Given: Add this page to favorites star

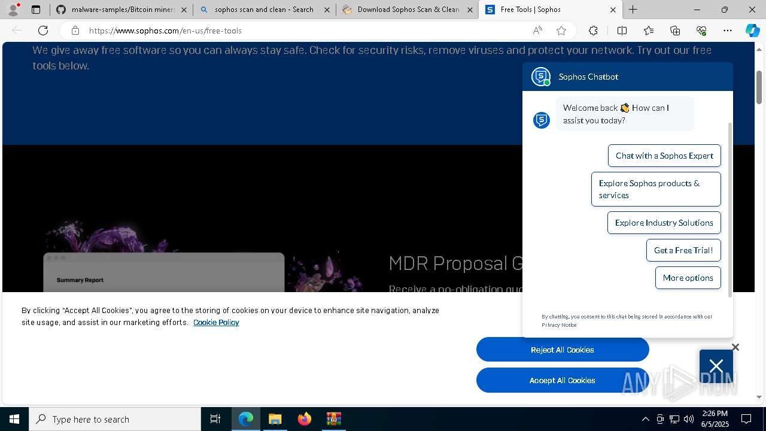Looking at the screenshot, I should [561, 31].
